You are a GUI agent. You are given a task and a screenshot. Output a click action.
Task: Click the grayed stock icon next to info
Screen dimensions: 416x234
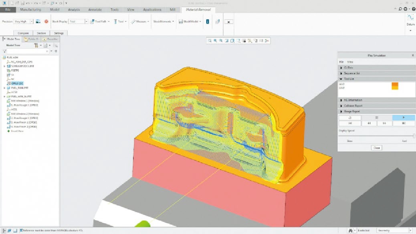pyautogui.click(x=218, y=22)
